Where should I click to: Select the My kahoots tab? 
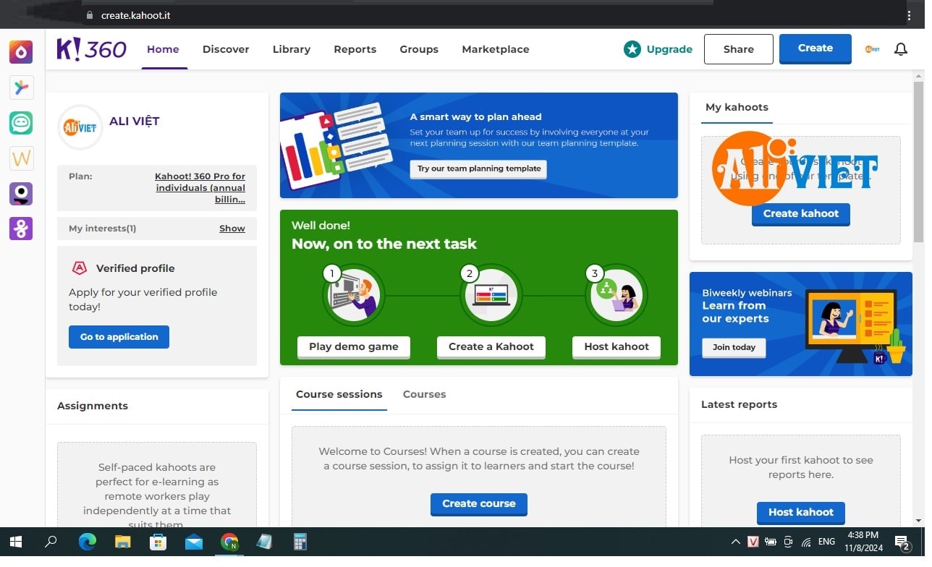coord(737,107)
